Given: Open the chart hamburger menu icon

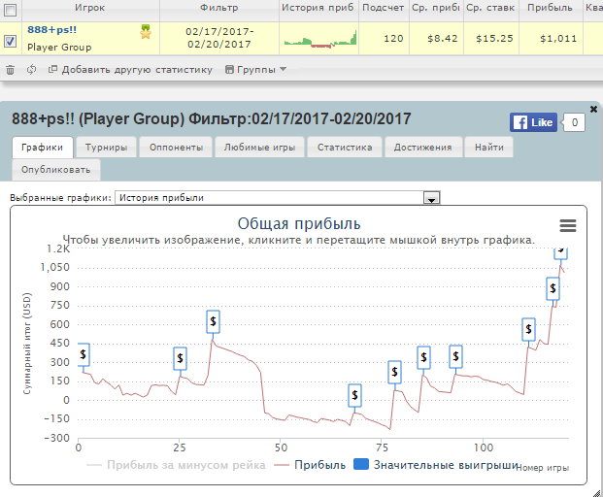Looking at the screenshot, I should [x=568, y=225].
